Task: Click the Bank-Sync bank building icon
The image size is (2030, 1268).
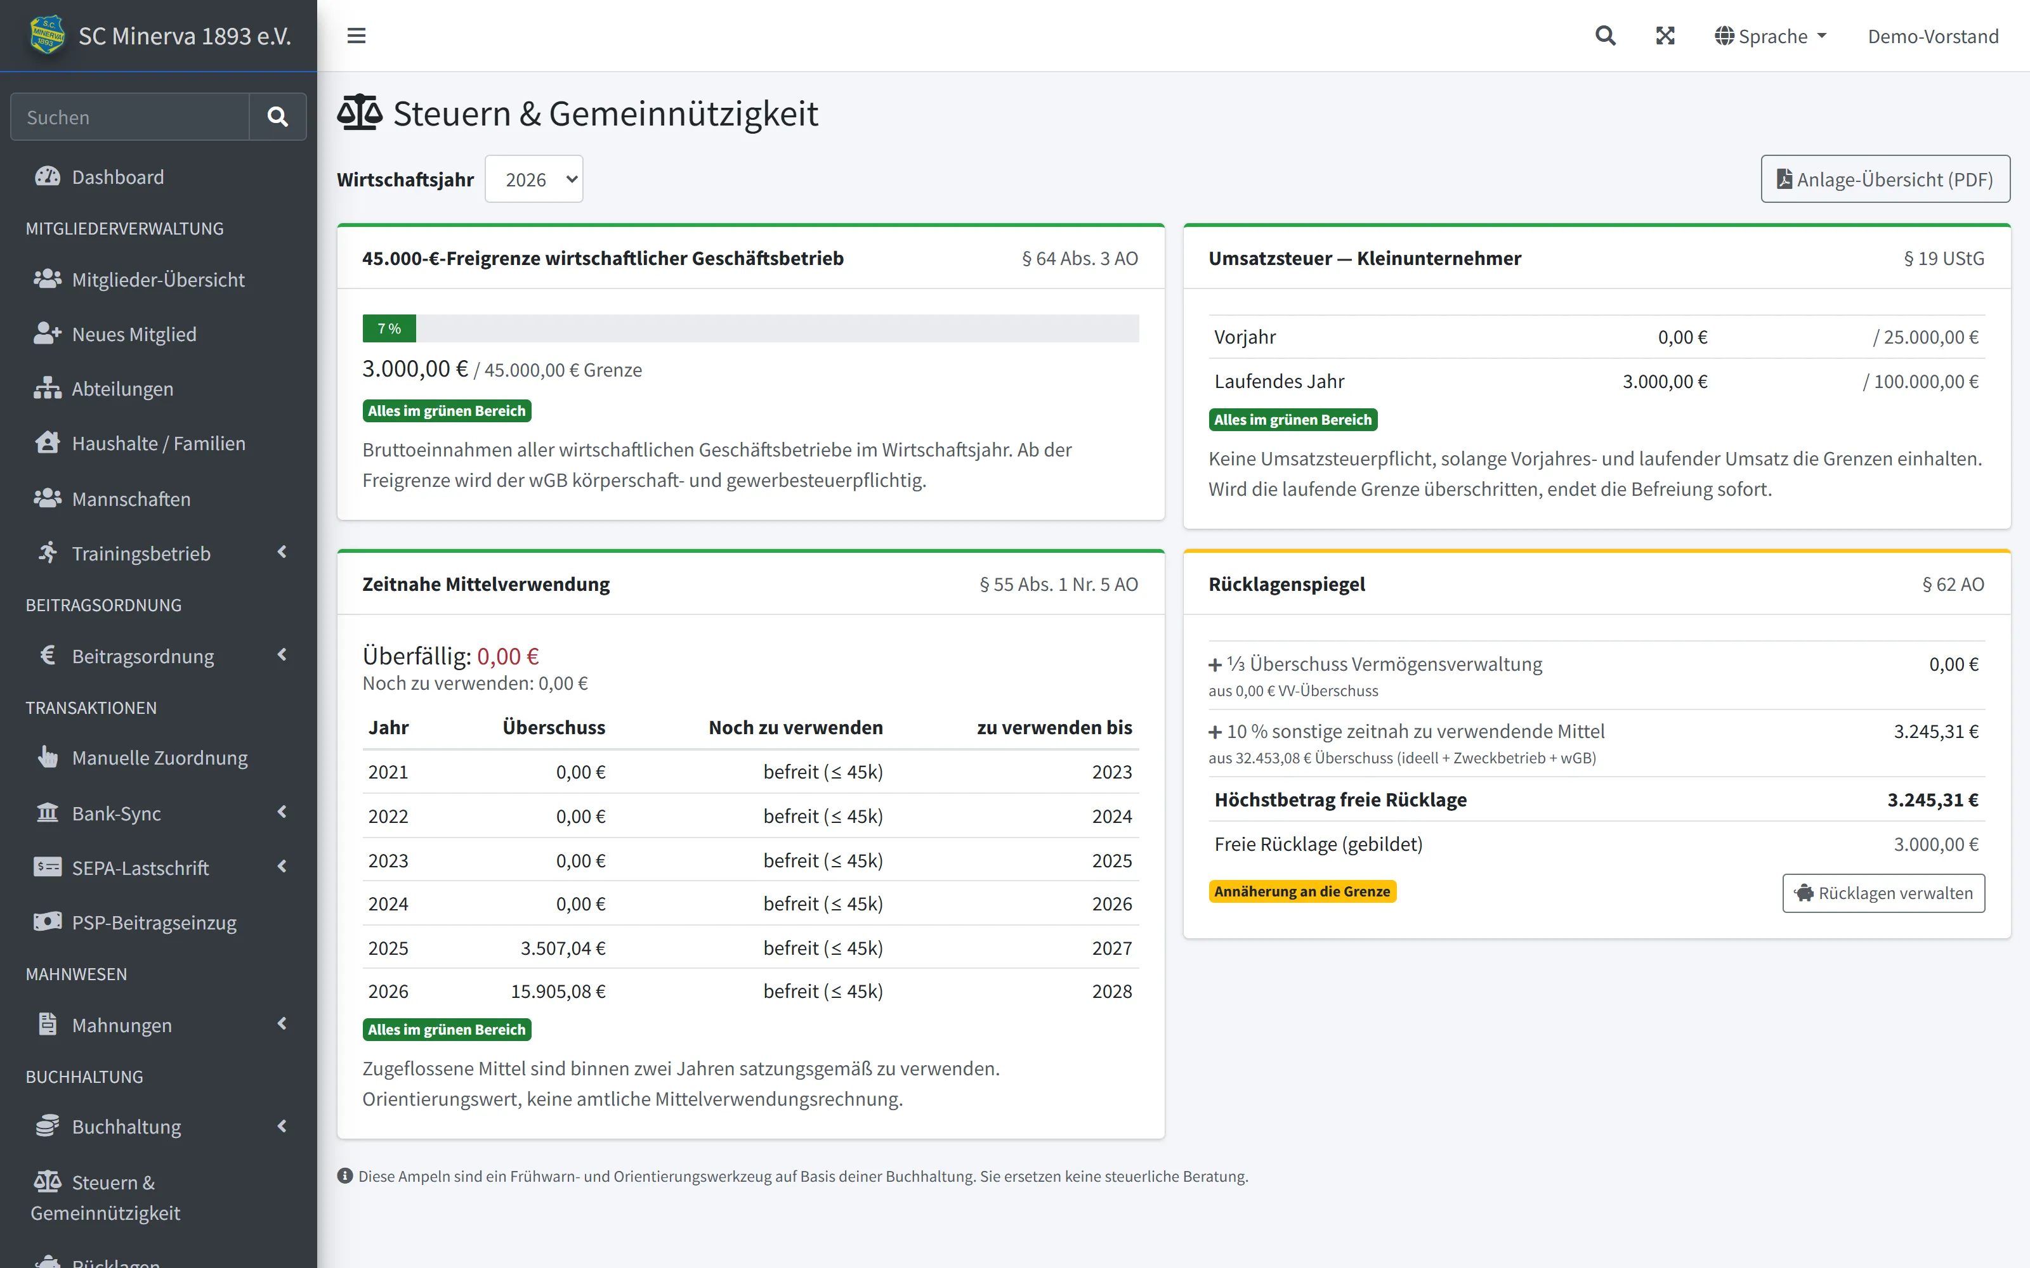Action: pyautogui.click(x=48, y=813)
